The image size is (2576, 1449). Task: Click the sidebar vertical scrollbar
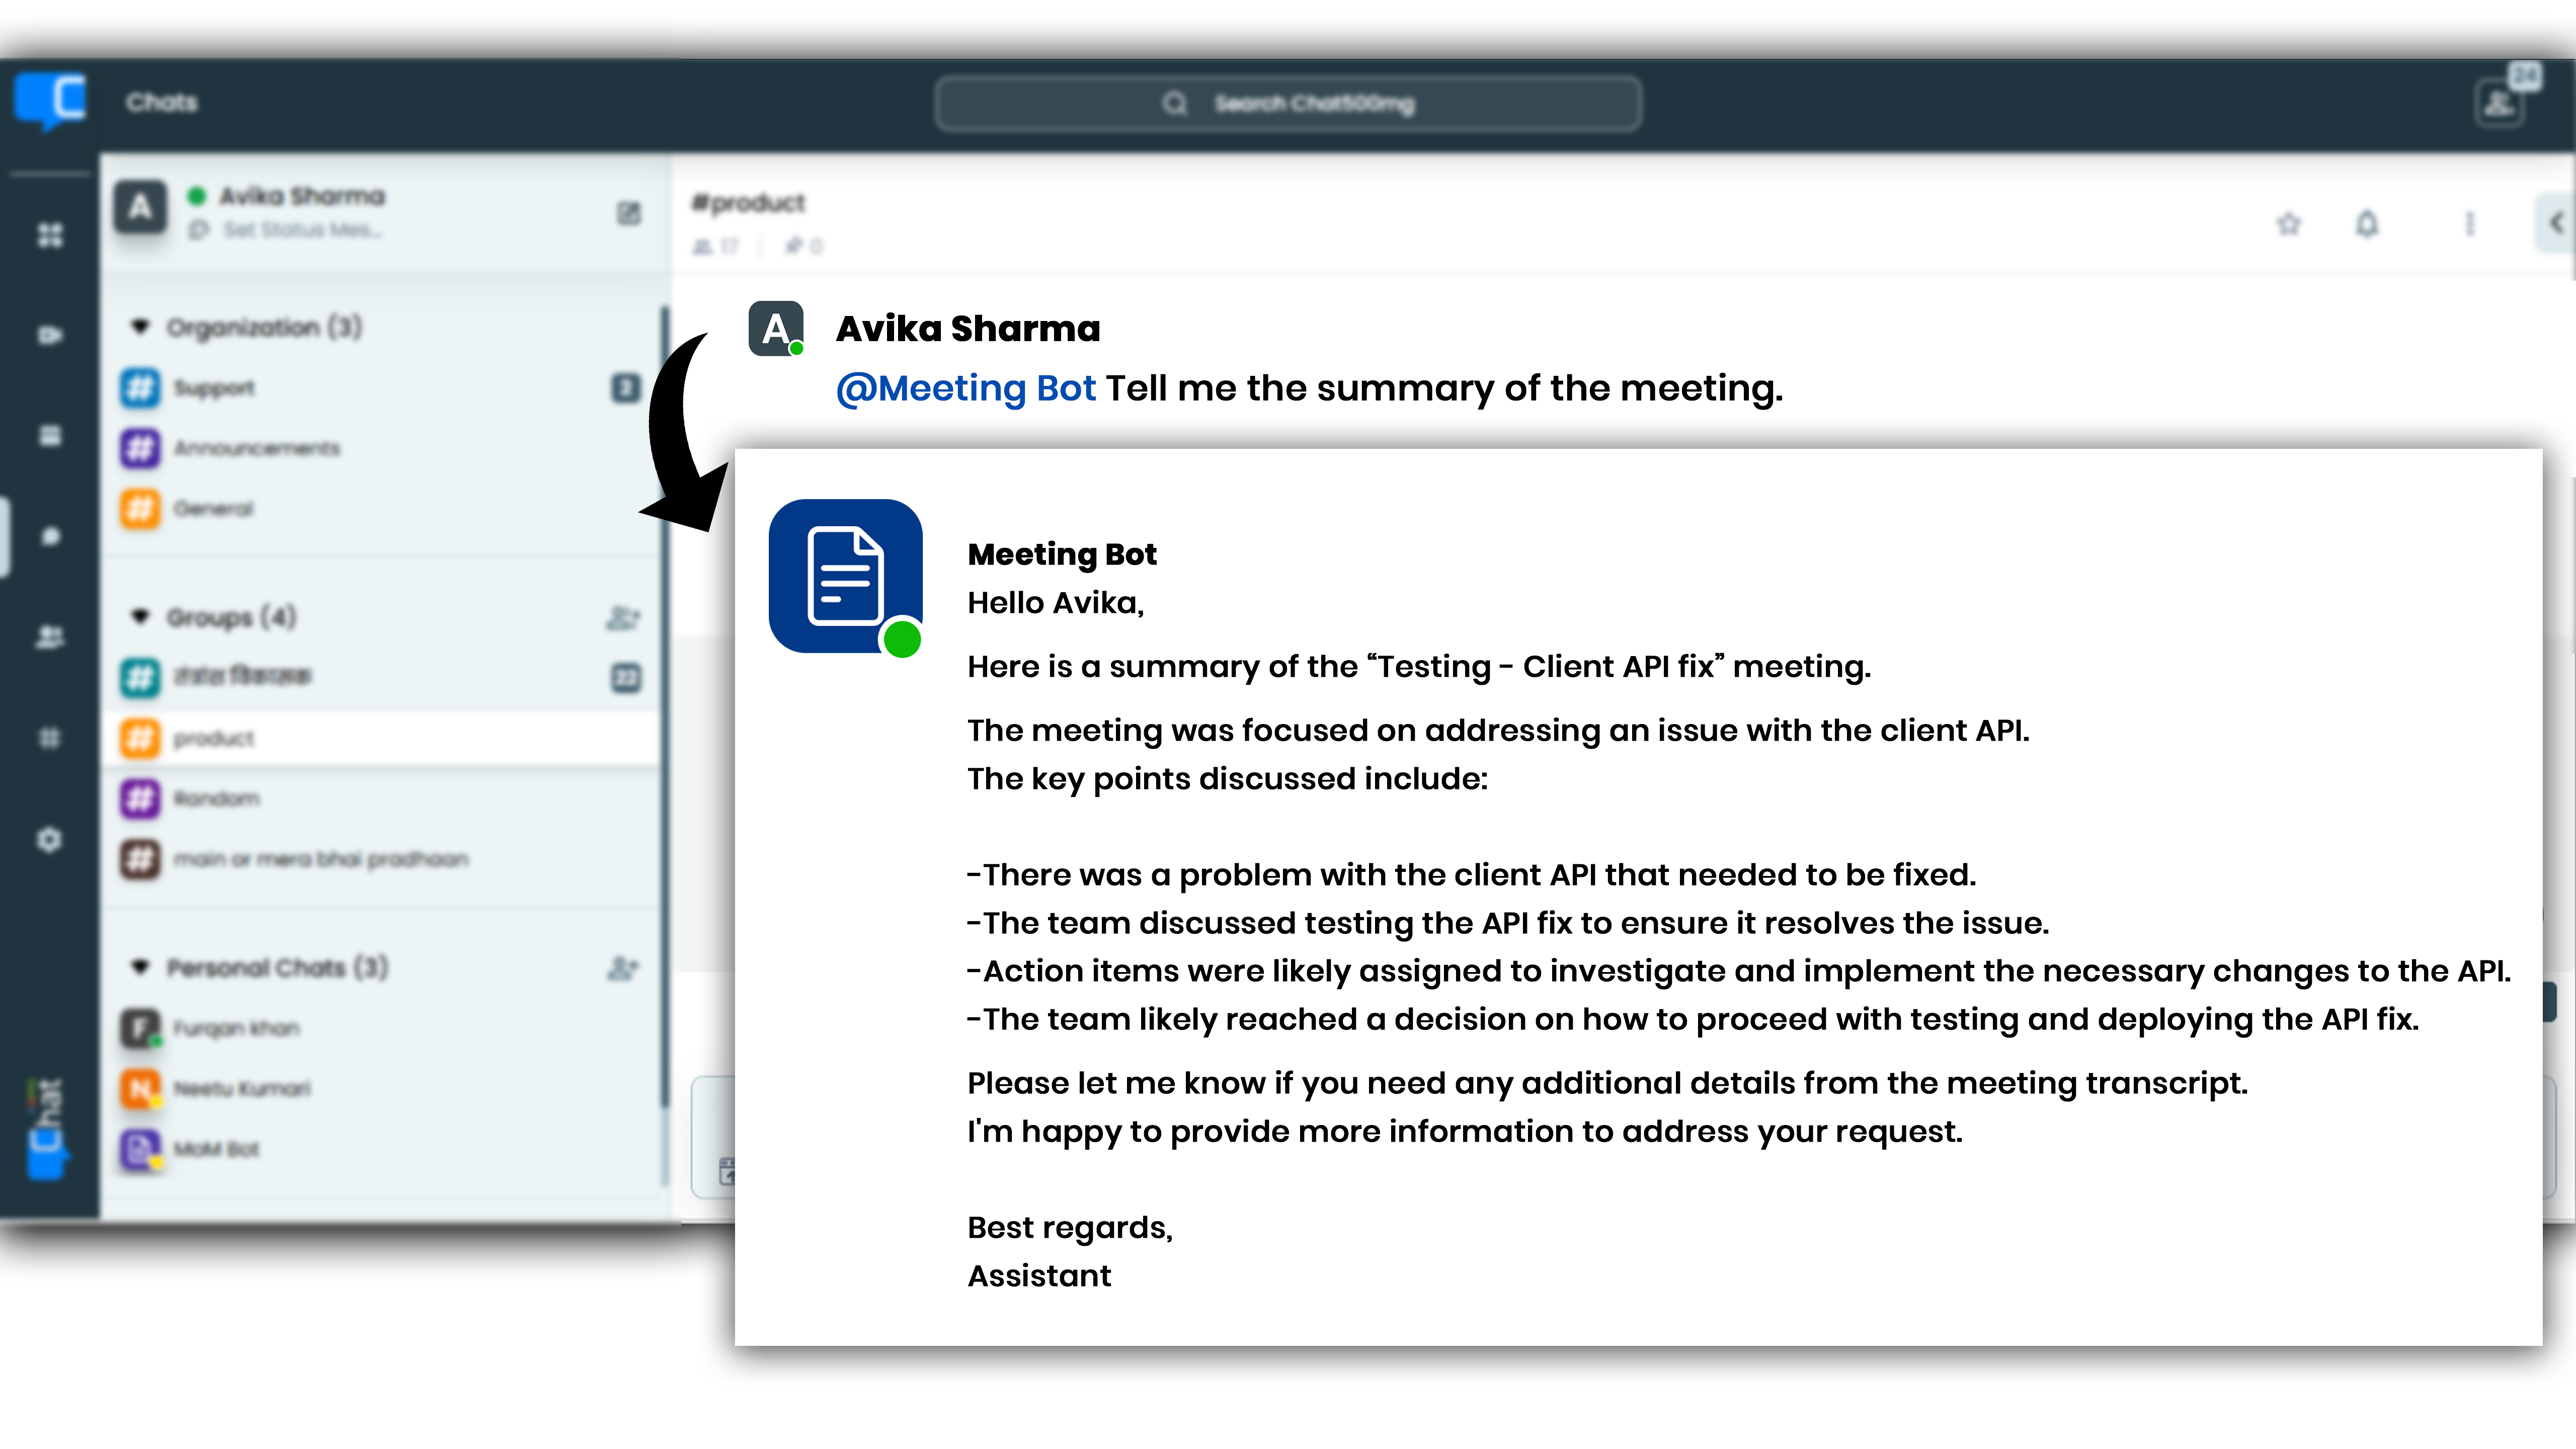click(x=664, y=706)
